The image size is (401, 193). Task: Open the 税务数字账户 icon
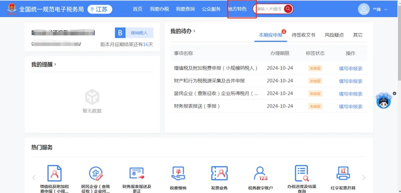(x=260, y=173)
